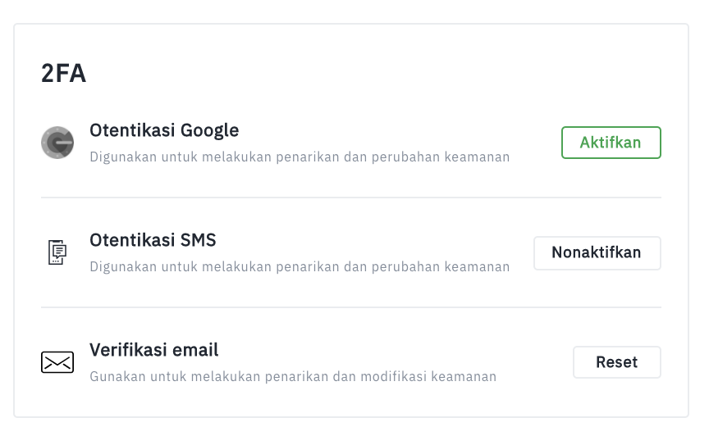
Task: Click the 2FA section heading
Action: pos(63,73)
